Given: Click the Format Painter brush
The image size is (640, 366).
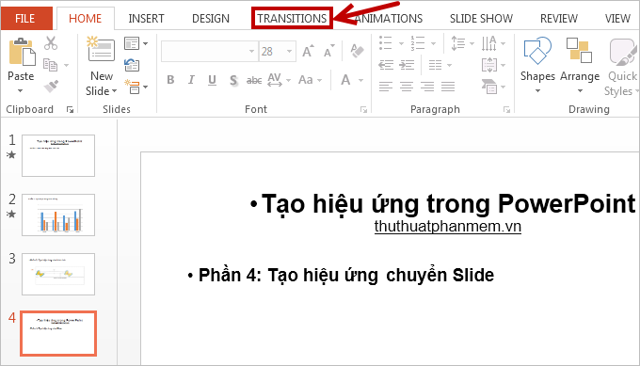Looking at the screenshot, I should (x=51, y=87).
